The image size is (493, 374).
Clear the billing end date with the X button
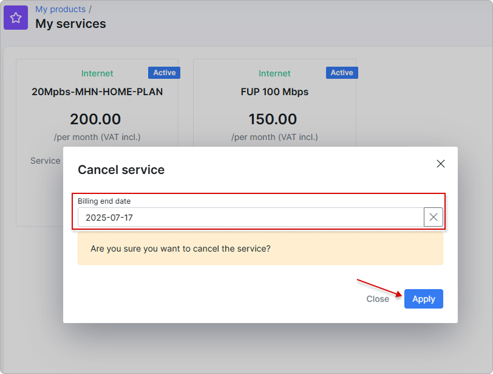point(433,217)
